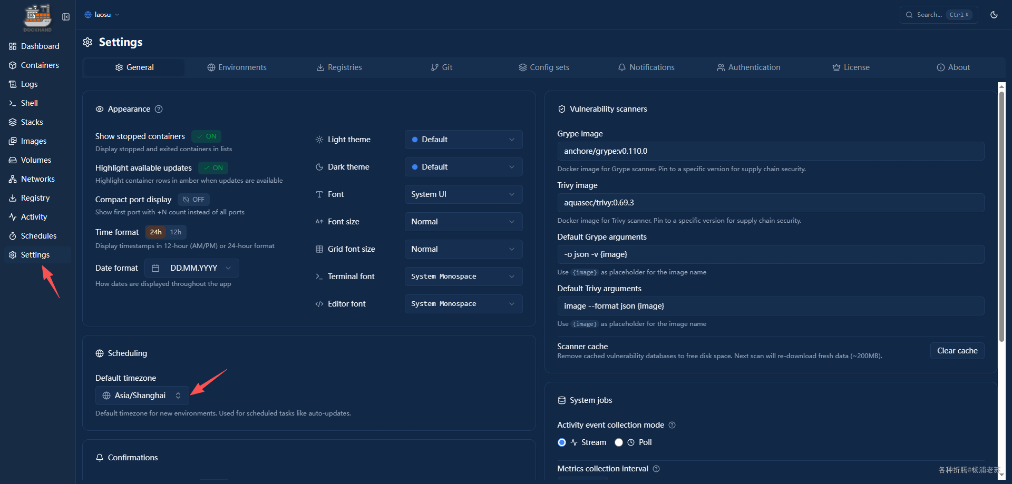
Task: Select Stream collection mode radio button
Action: (562, 442)
